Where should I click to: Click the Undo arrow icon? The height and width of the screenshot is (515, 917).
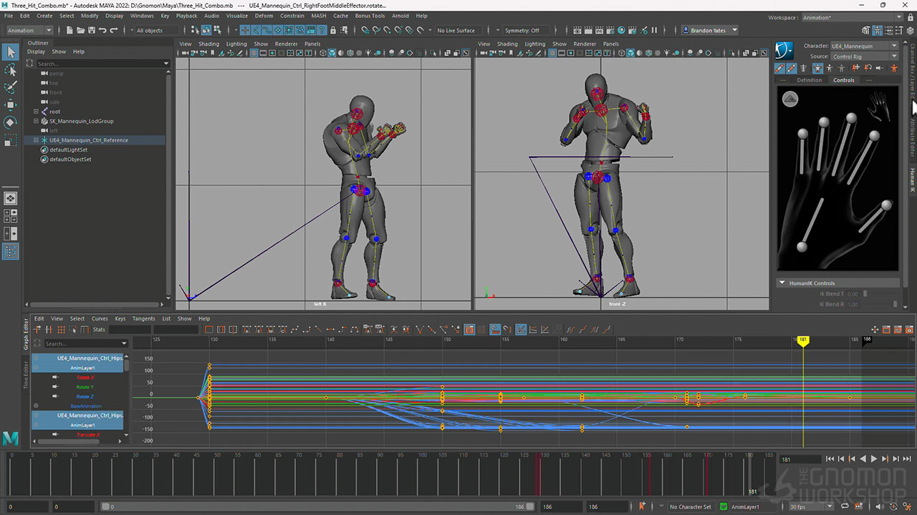(x=103, y=31)
